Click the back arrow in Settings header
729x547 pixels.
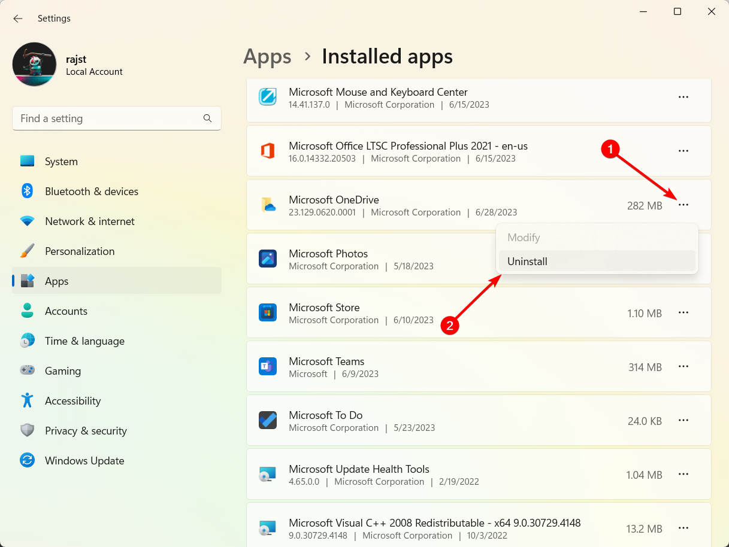click(x=18, y=19)
